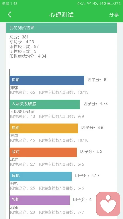The image size is (123, 219).
Task: Tap 阳性症状均分：4.34 line
Action: point(28,56)
